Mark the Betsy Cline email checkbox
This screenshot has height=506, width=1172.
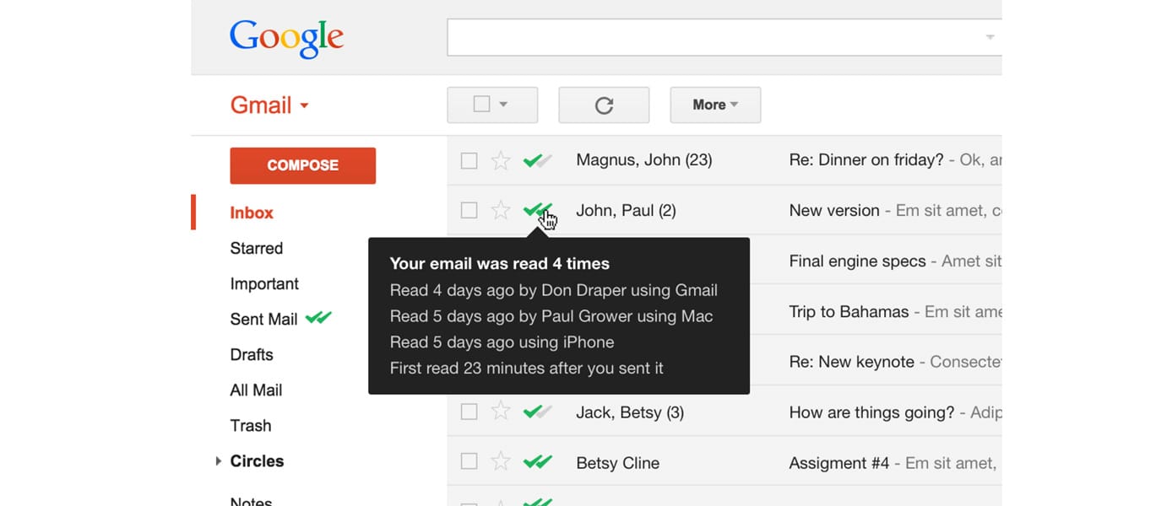pos(469,461)
